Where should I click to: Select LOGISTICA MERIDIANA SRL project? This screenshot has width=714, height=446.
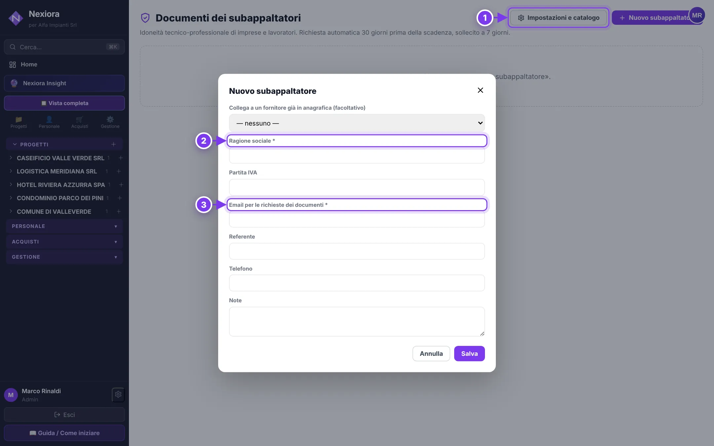click(57, 171)
